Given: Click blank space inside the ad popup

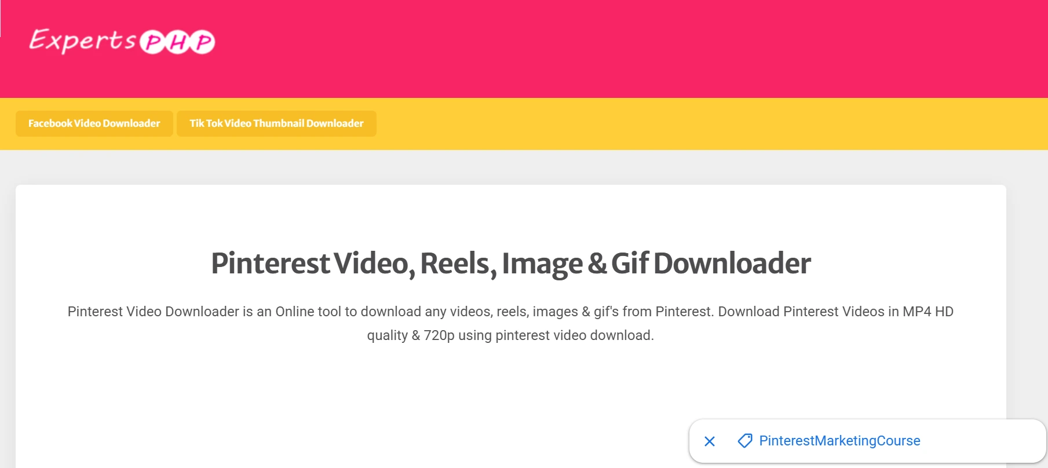Looking at the screenshot, I should pyautogui.click(x=985, y=441).
